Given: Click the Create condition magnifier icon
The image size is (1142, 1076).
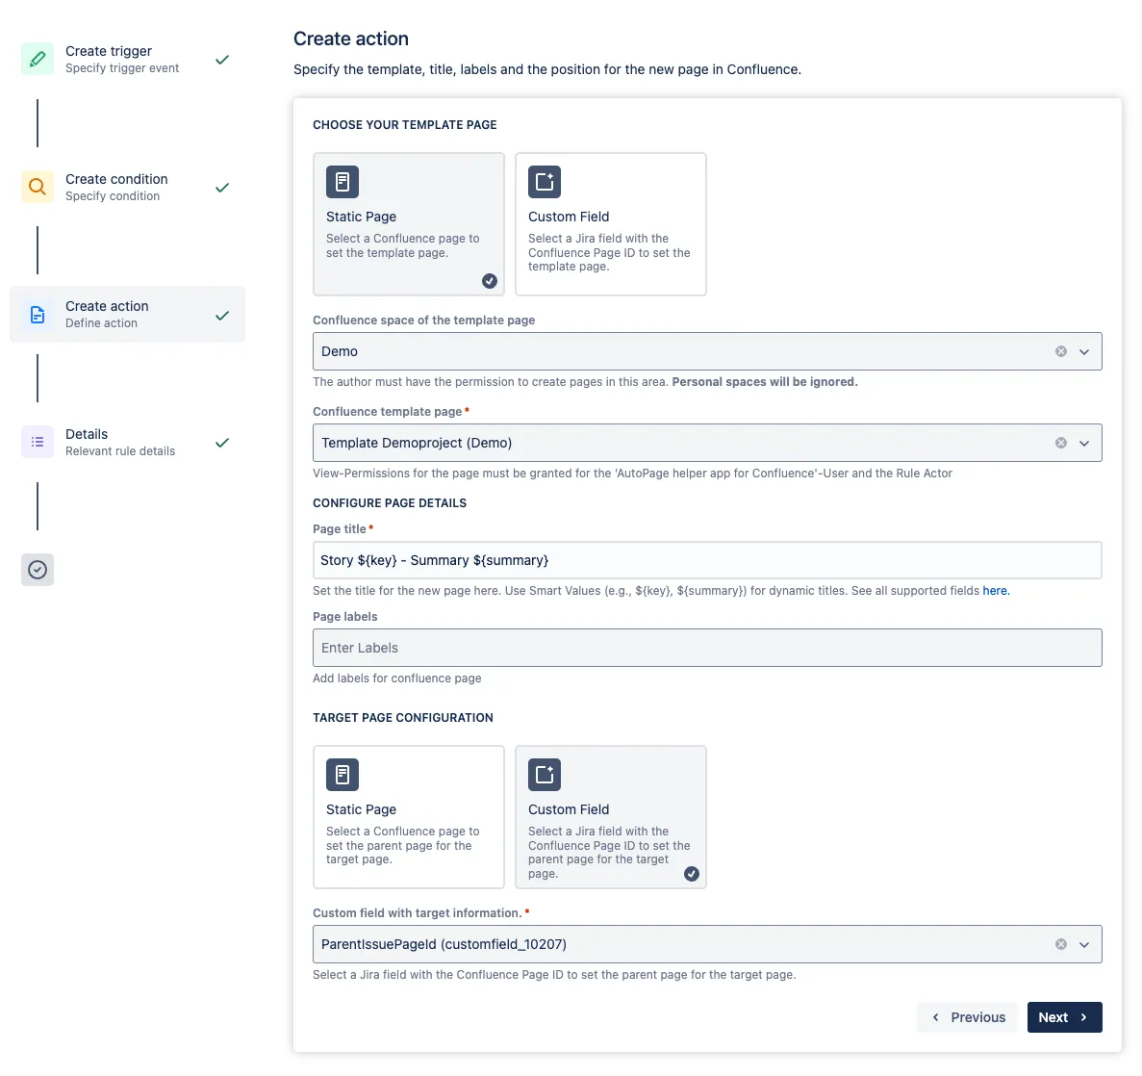Looking at the screenshot, I should point(37,187).
